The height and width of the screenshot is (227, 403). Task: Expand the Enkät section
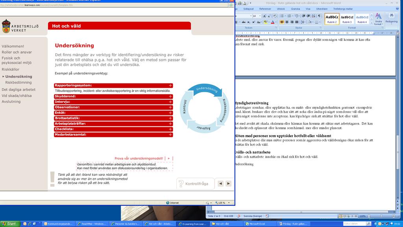click(113, 113)
